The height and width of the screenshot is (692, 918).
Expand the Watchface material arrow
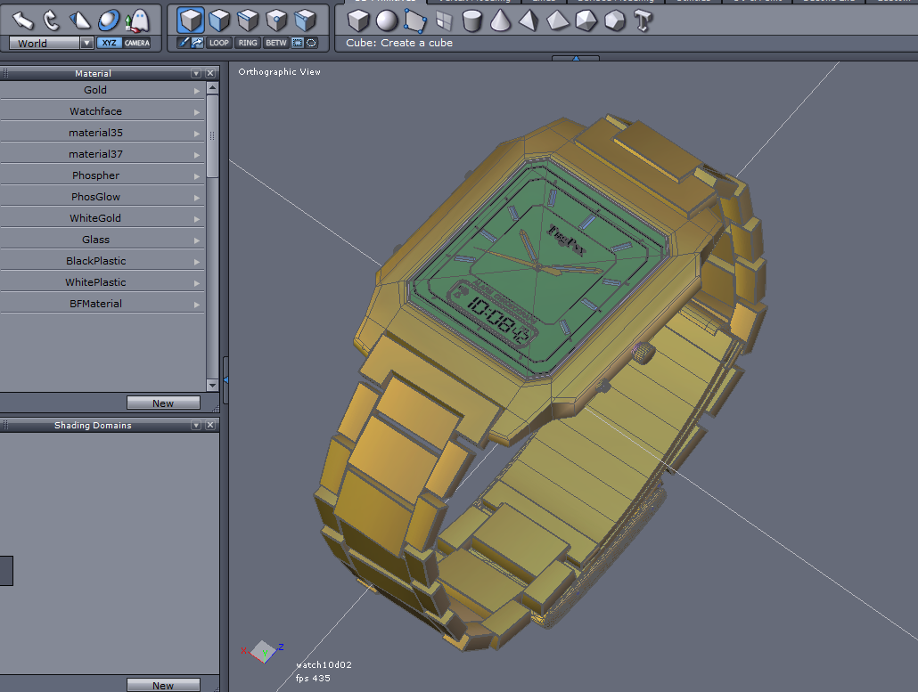[197, 111]
